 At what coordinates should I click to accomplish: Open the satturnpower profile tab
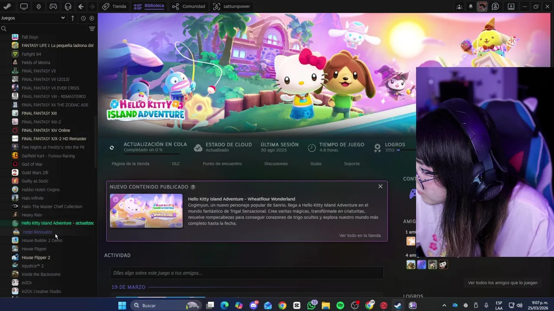tap(232, 6)
